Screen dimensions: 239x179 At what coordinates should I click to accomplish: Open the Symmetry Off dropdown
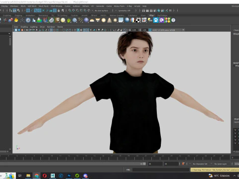point(124,10)
